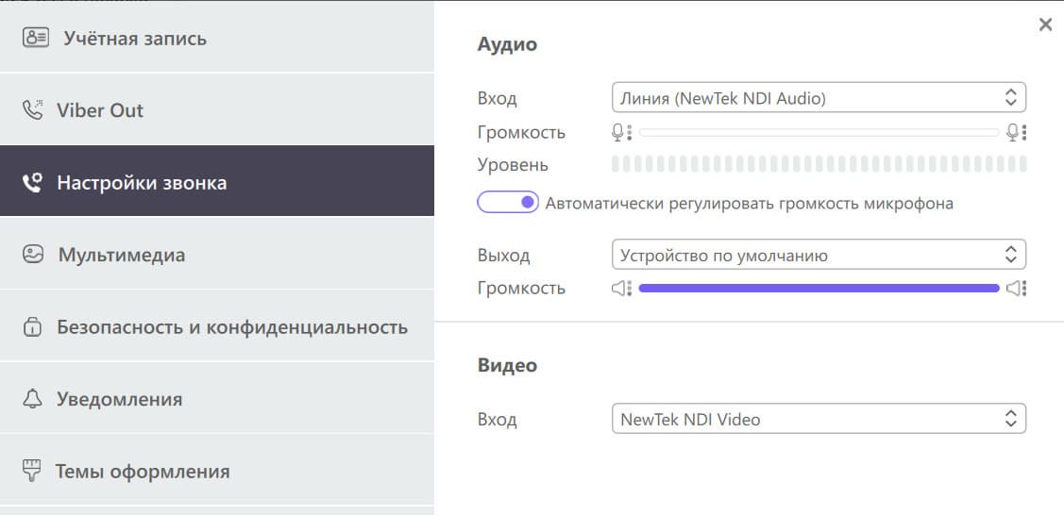Screen dimensions: 1064x515
Task: Click the bell icon beside Уведомления
Action: click(32, 399)
